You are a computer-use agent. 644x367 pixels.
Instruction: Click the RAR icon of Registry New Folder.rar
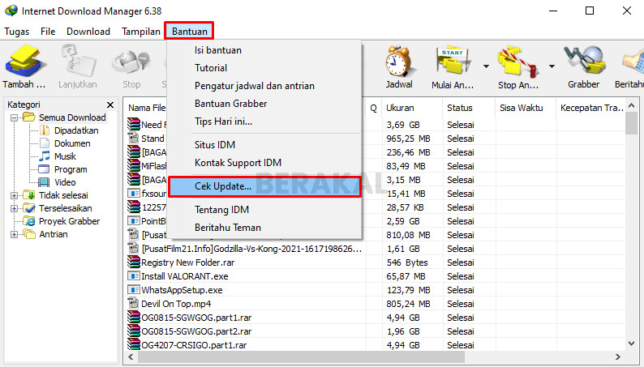point(134,262)
